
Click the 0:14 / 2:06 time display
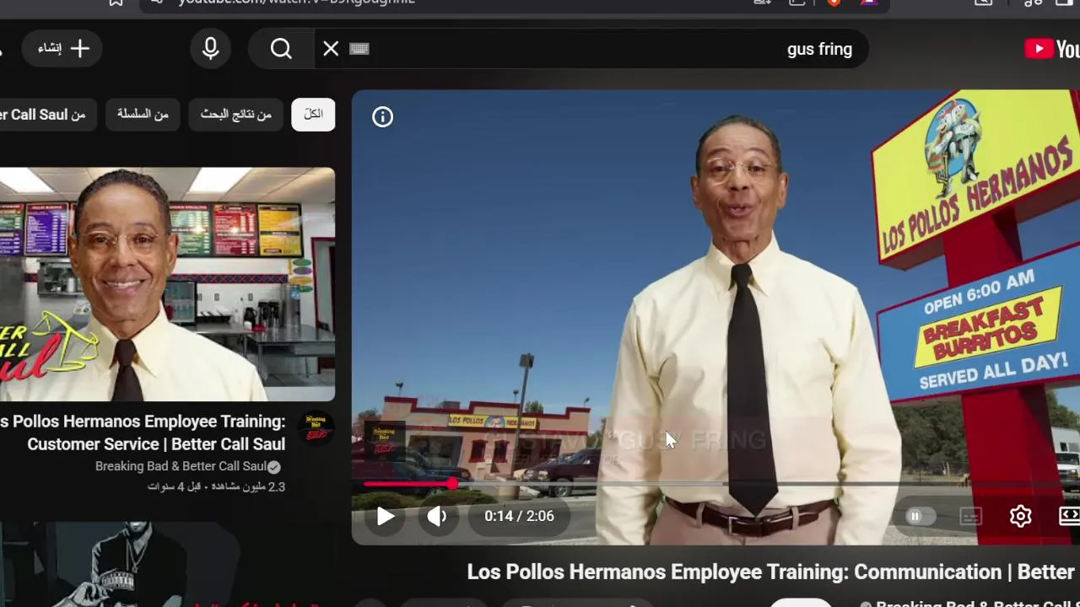click(x=519, y=516)
